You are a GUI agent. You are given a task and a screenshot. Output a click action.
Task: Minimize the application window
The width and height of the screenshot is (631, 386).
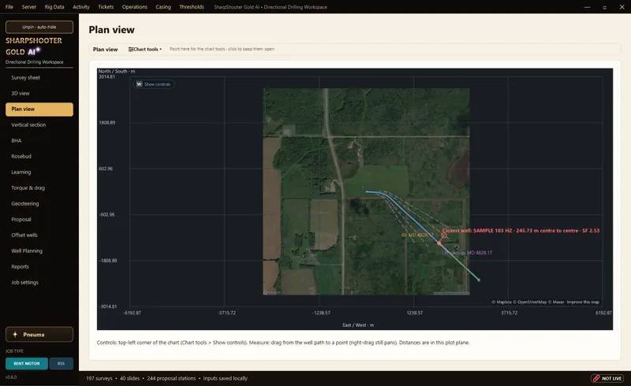click(x=587, y=7)
